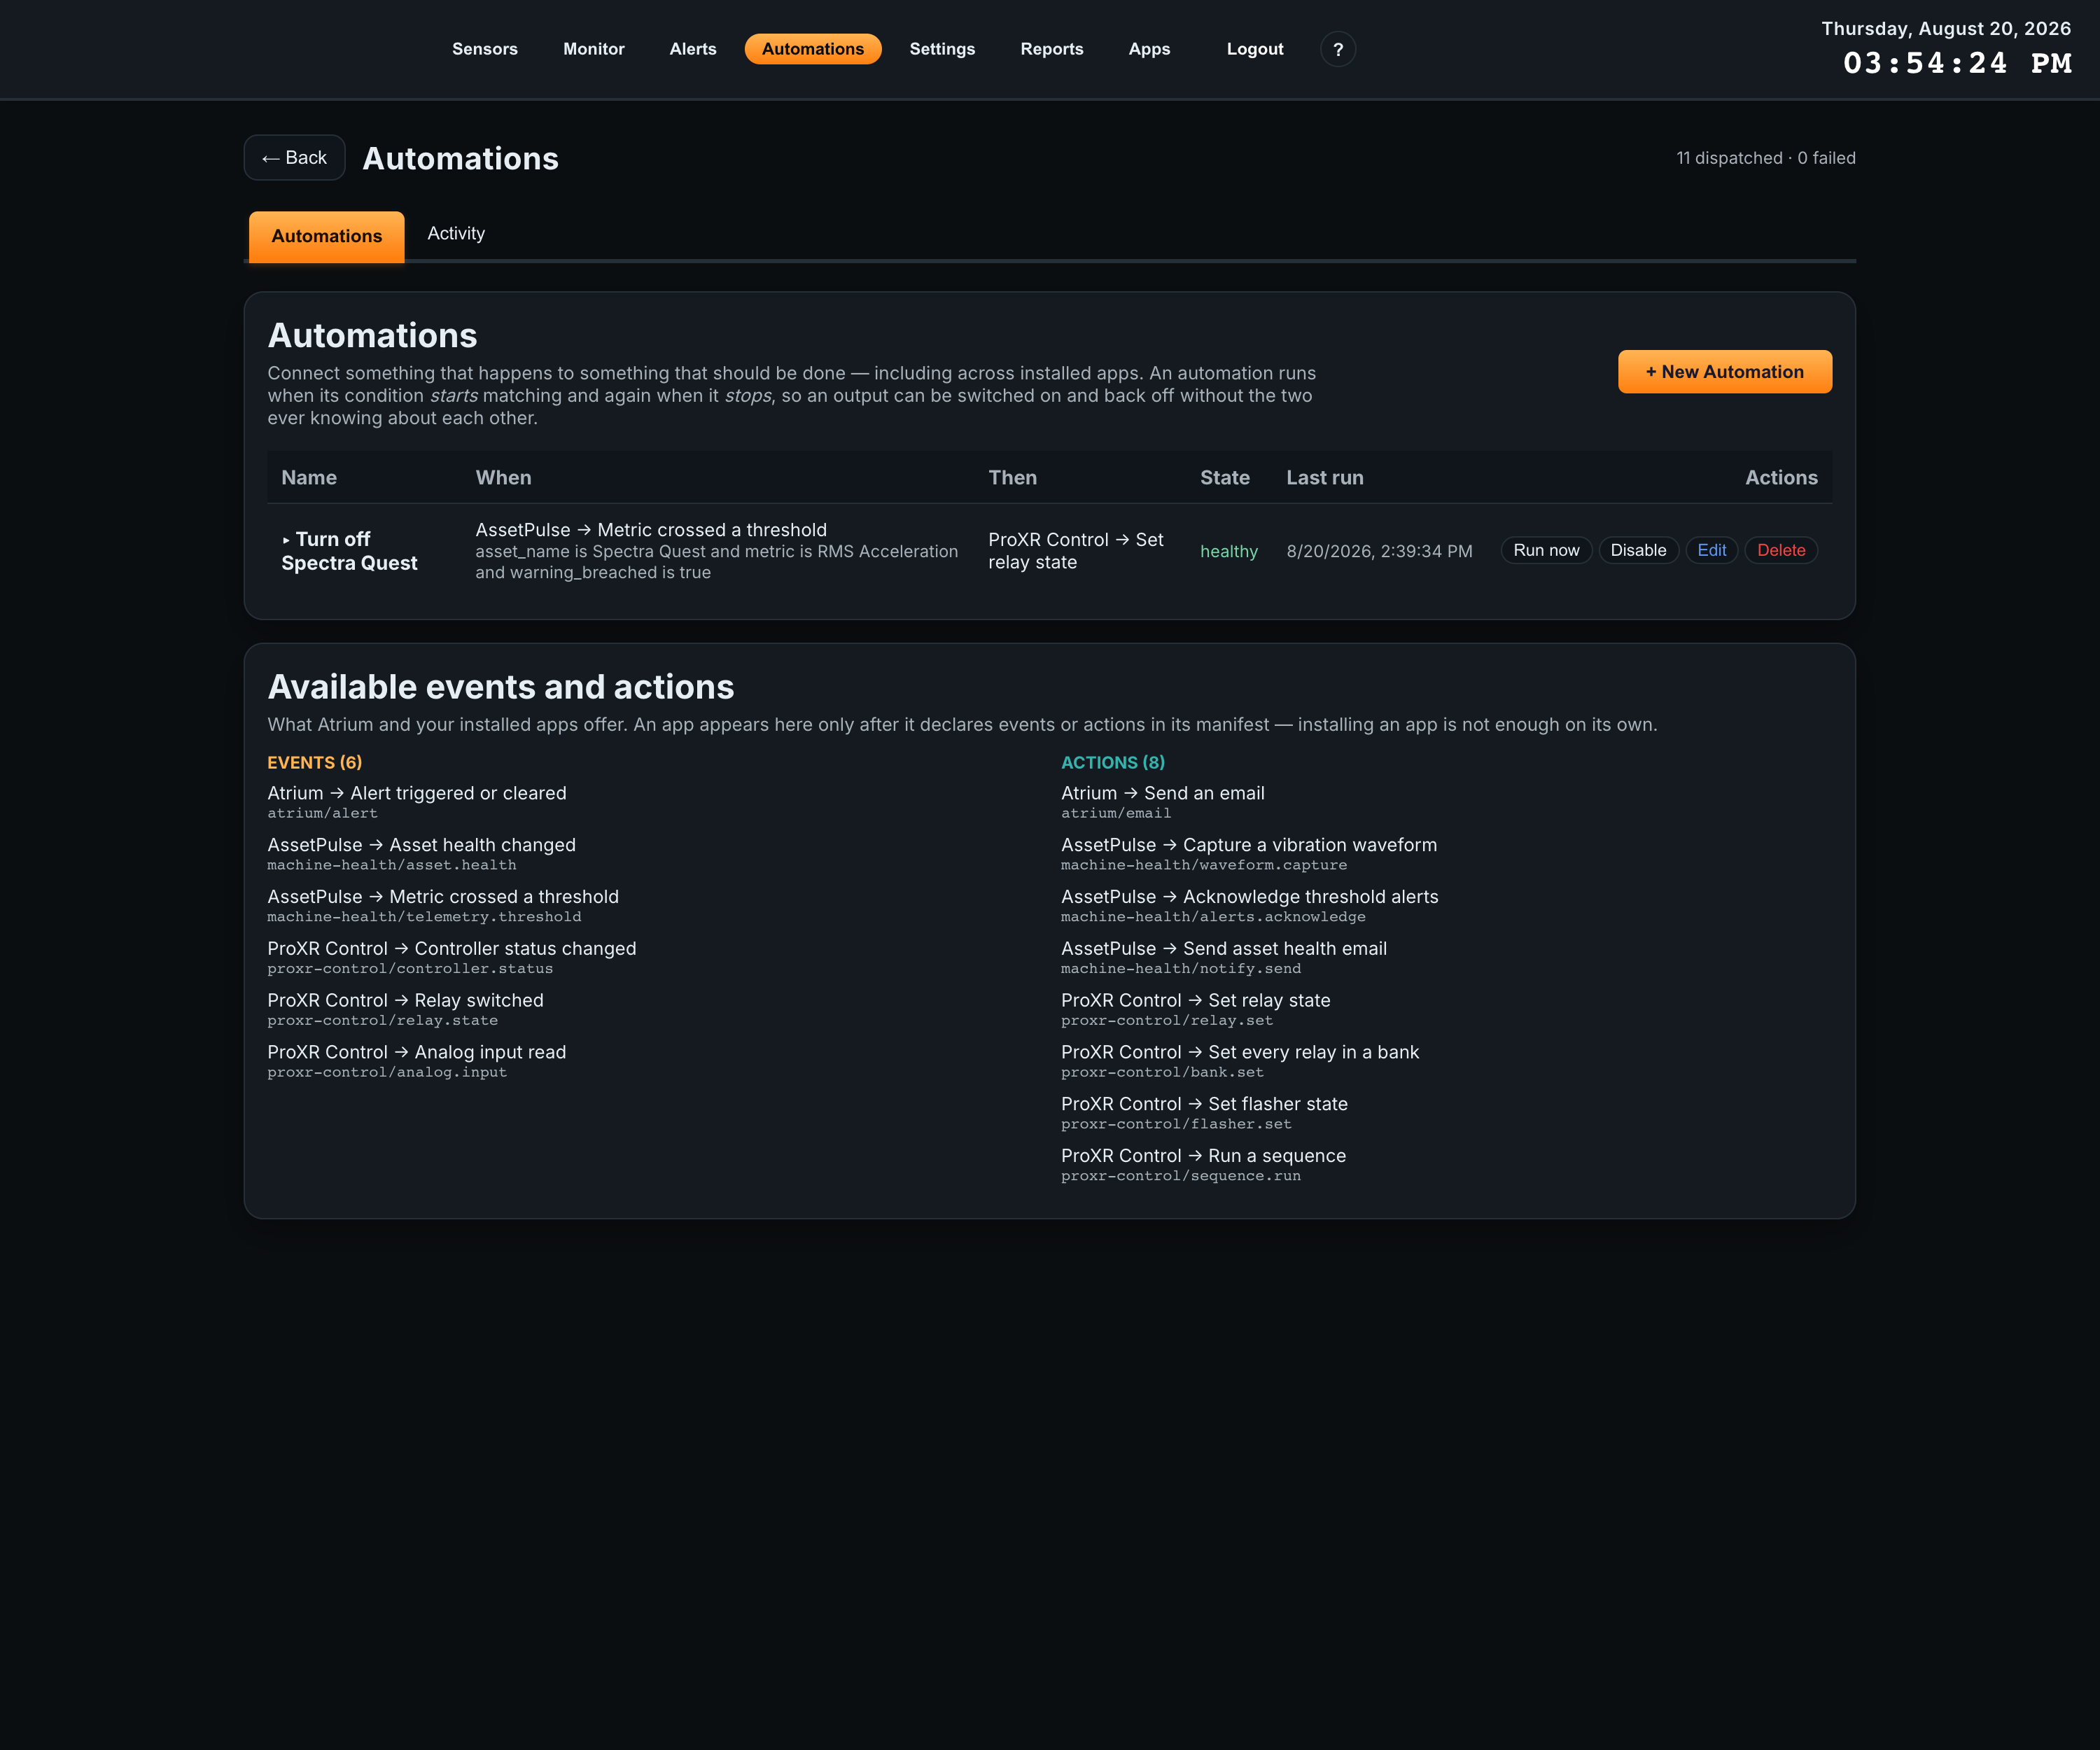The image size is (2100, 1750).
Task: Click the Send asset health email action
Action: click(1224, 949)
